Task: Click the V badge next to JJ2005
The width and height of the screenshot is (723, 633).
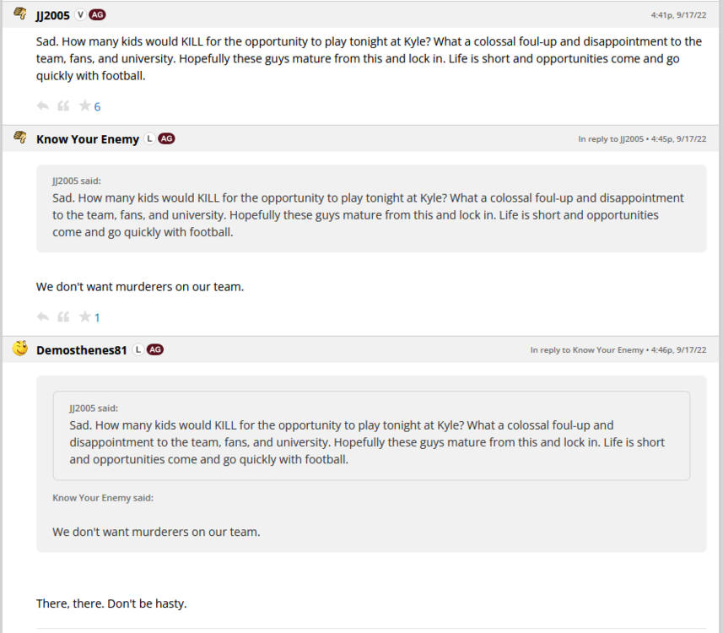Action: coord(80,15)
